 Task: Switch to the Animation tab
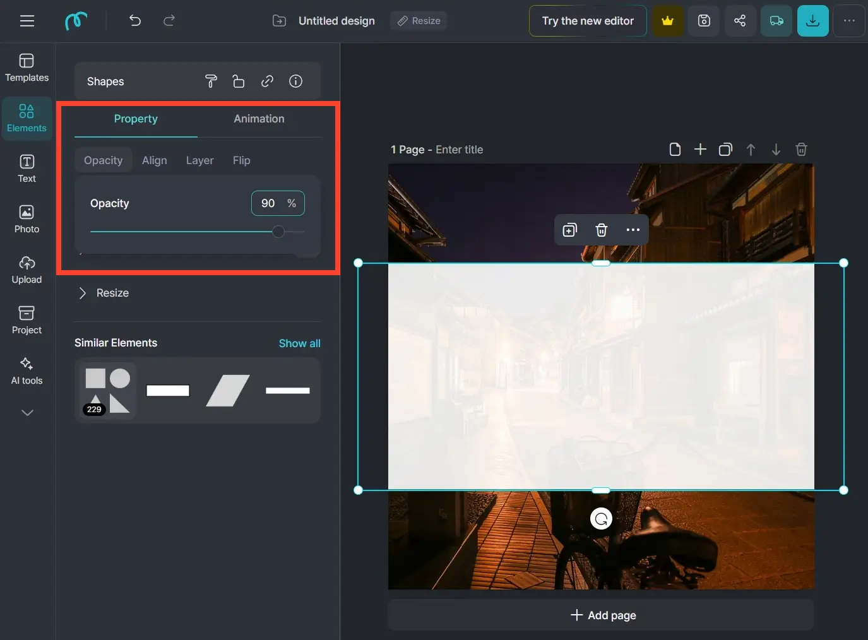pos(259,119)
